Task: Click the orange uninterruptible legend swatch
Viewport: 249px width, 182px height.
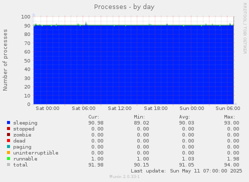Action: coord(9,152)
